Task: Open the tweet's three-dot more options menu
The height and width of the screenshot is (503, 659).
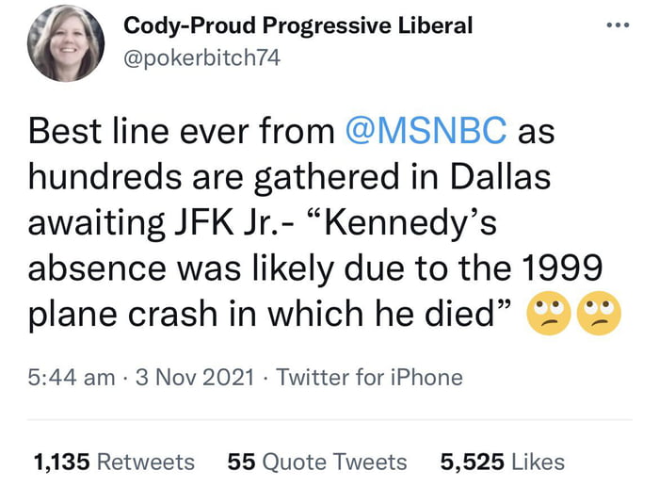Action: [617, 22]
